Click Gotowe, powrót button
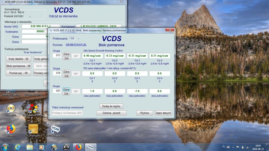269x151 pixels. (x=111, y=113)
